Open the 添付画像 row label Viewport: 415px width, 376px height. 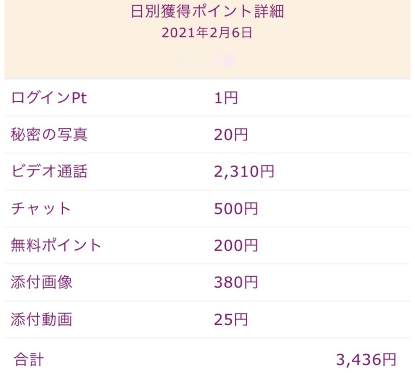(x=41, y=283)
